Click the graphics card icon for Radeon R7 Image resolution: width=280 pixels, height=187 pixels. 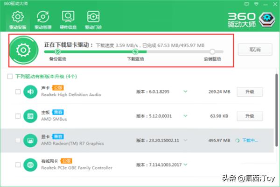click(30, 140)
